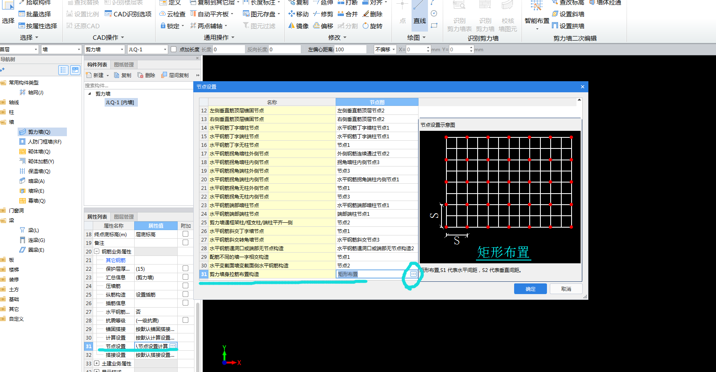
Task: Click 层间复制 copy between floors
Action: click(x=175, y=75)
